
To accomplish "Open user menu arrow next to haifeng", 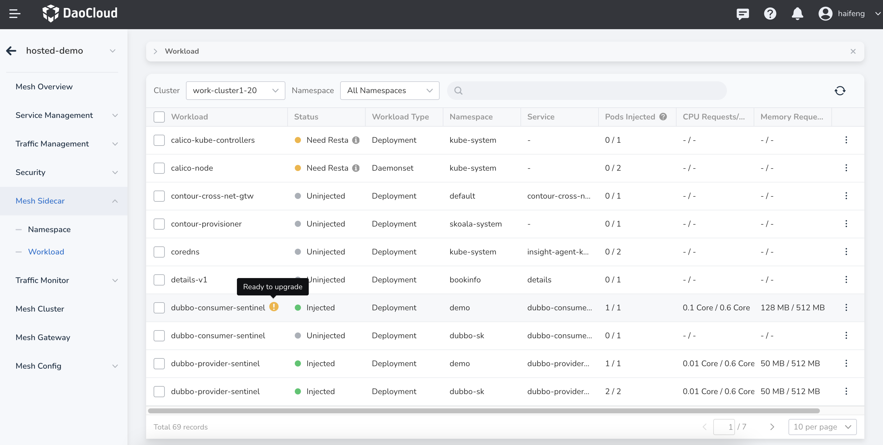I will [877, 14].
